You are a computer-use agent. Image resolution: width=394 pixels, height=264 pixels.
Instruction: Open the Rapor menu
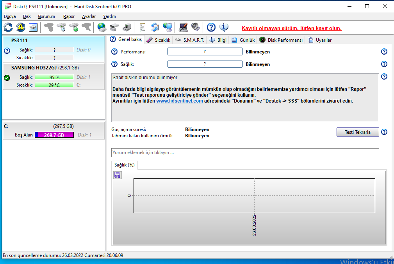(69, 16)
